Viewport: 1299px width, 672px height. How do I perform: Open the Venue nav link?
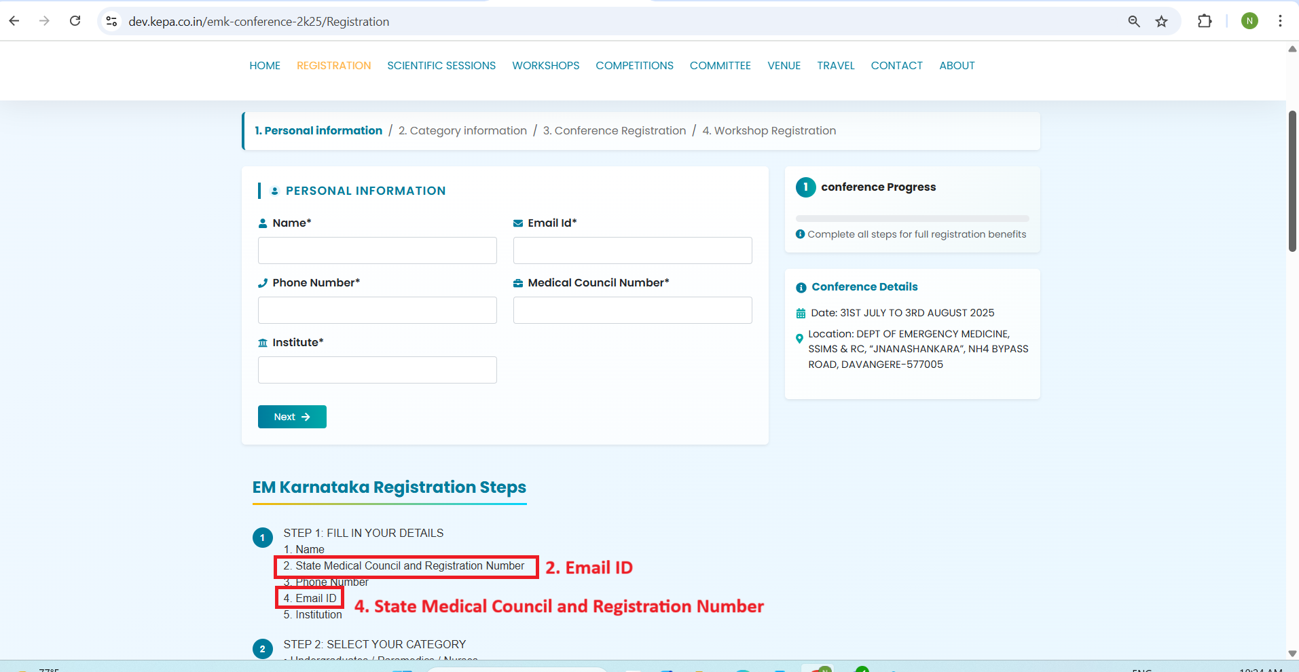784,66
